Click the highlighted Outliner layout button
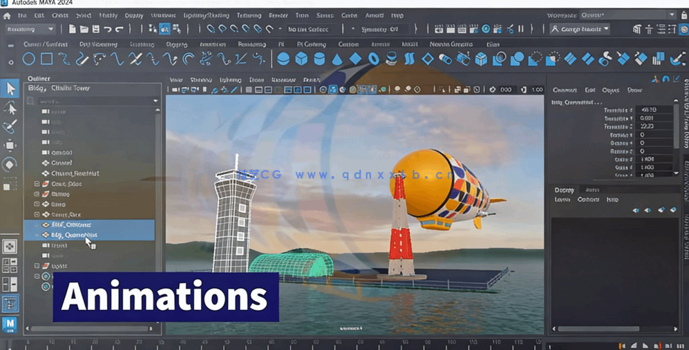 coord(10,304)
